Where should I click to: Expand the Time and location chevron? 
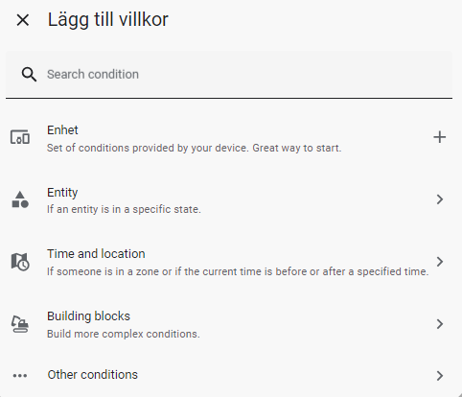point(440,262)
